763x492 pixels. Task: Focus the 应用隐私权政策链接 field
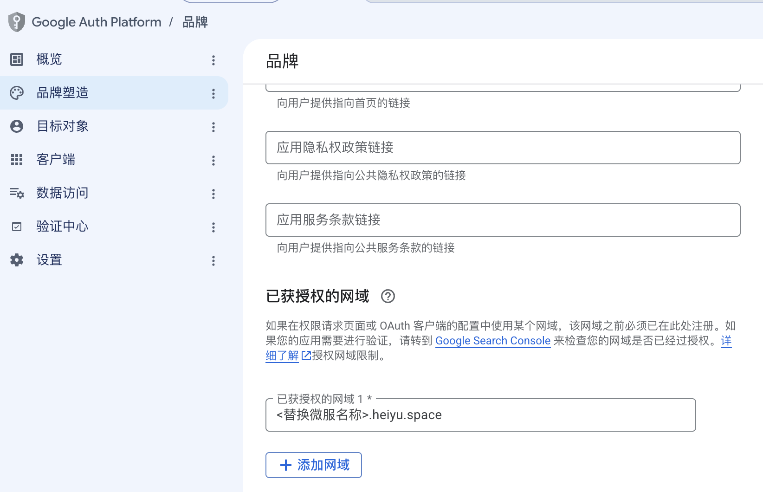[503, 148]
